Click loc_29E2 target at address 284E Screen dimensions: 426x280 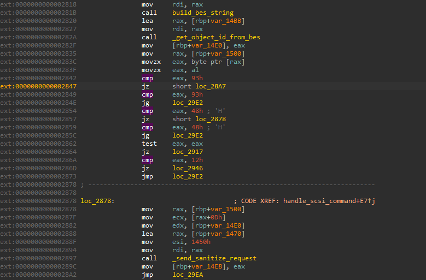[188, 103]
